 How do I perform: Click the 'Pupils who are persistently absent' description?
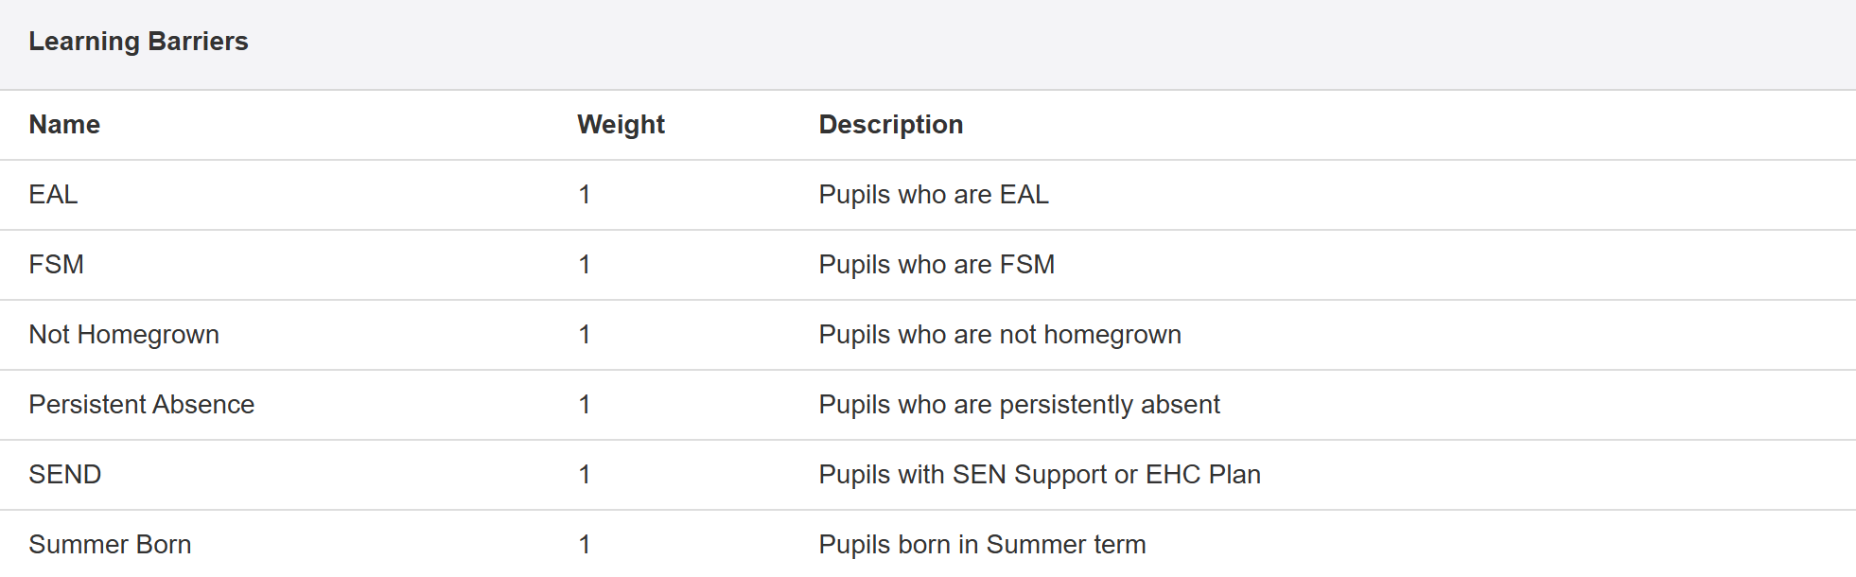click(1019, 405)
